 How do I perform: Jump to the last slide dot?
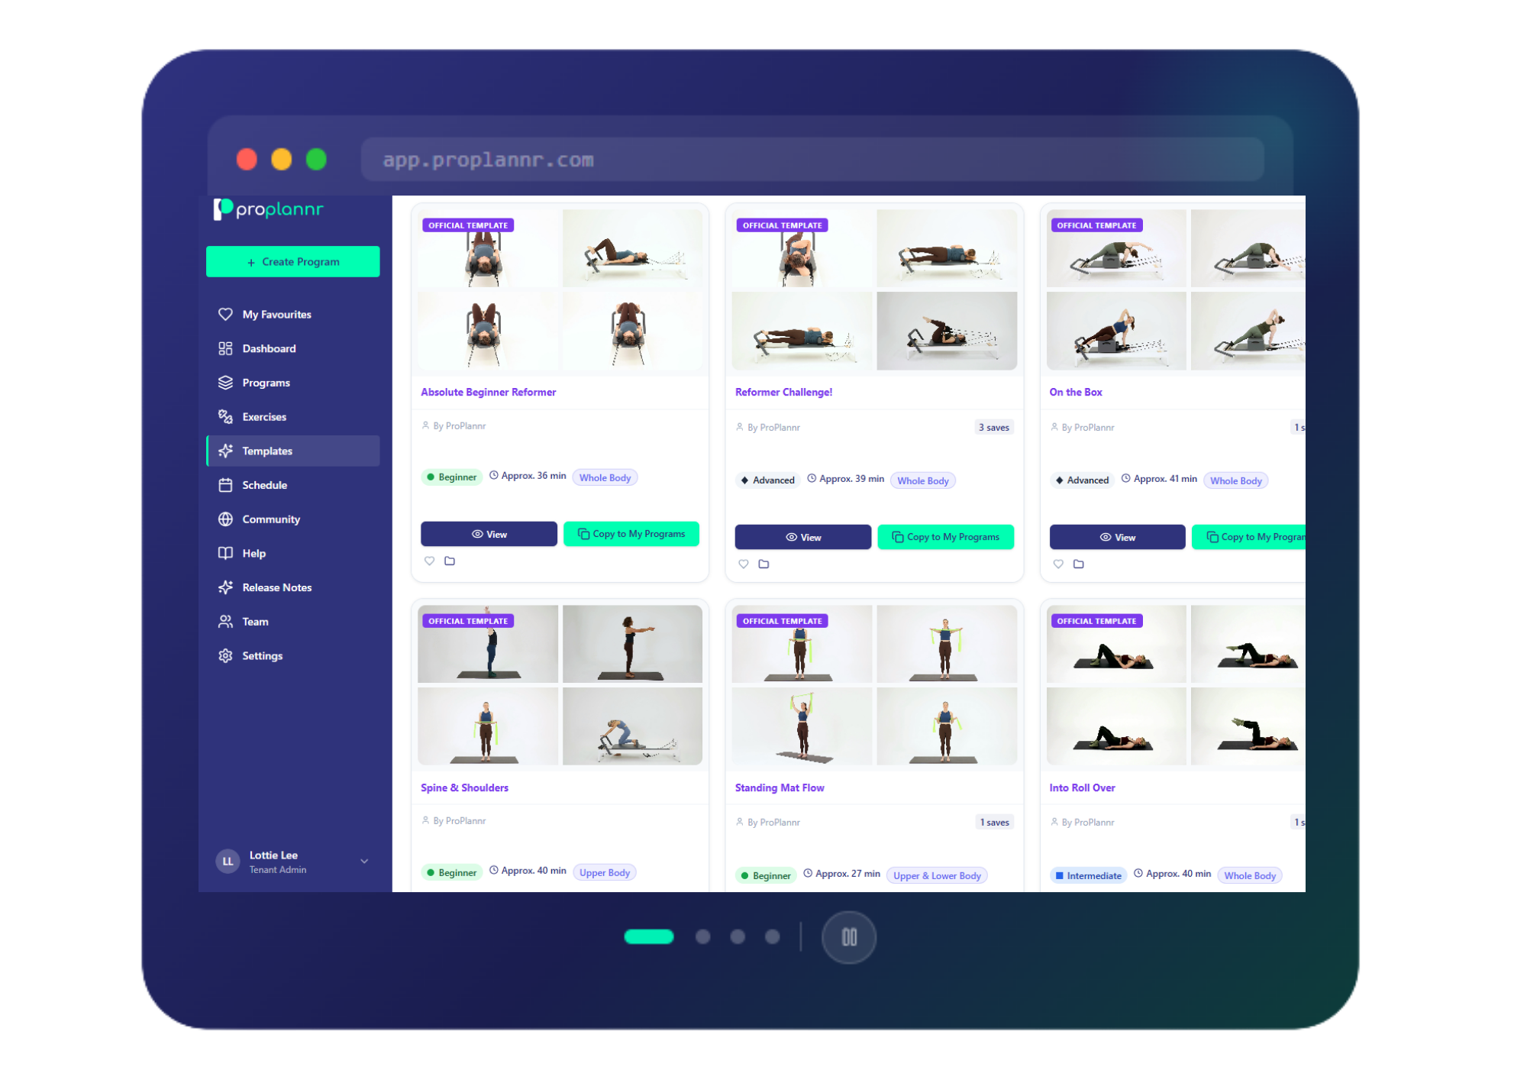coord(773,936)
